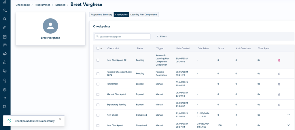Click Periodic Checkpoint April 2024 name
The image size is (295, 130).
[x=120, y=73]
